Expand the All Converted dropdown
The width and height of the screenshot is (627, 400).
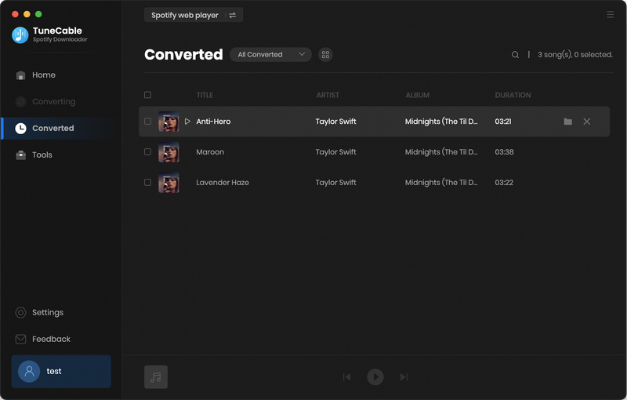coord(270,54)
